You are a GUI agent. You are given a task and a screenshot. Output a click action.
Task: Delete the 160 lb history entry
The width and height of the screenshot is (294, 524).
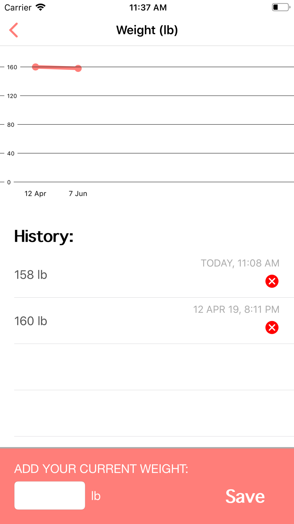pos(272,327)
